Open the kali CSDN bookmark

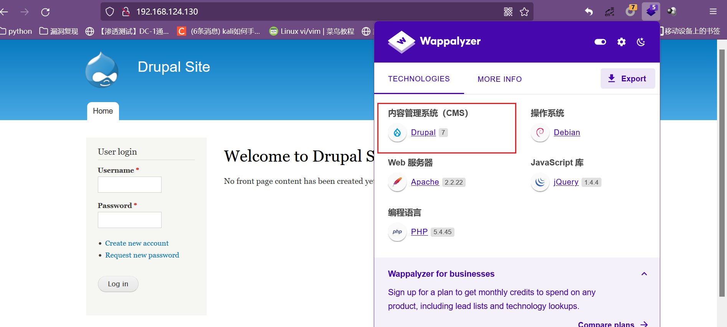(x=219, y=31)
